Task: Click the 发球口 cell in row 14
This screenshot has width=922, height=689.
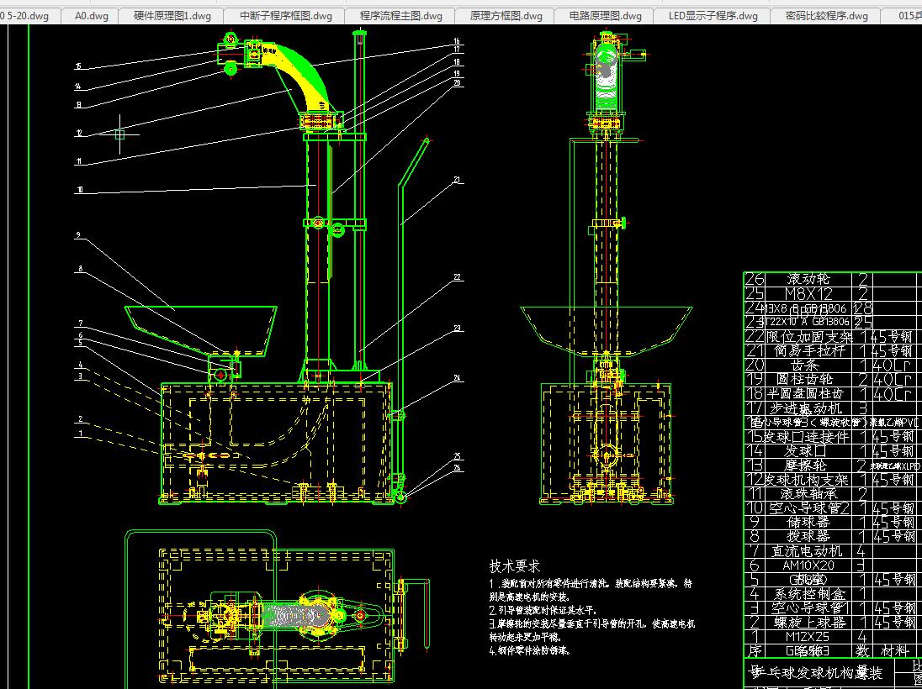Action: 808,451
